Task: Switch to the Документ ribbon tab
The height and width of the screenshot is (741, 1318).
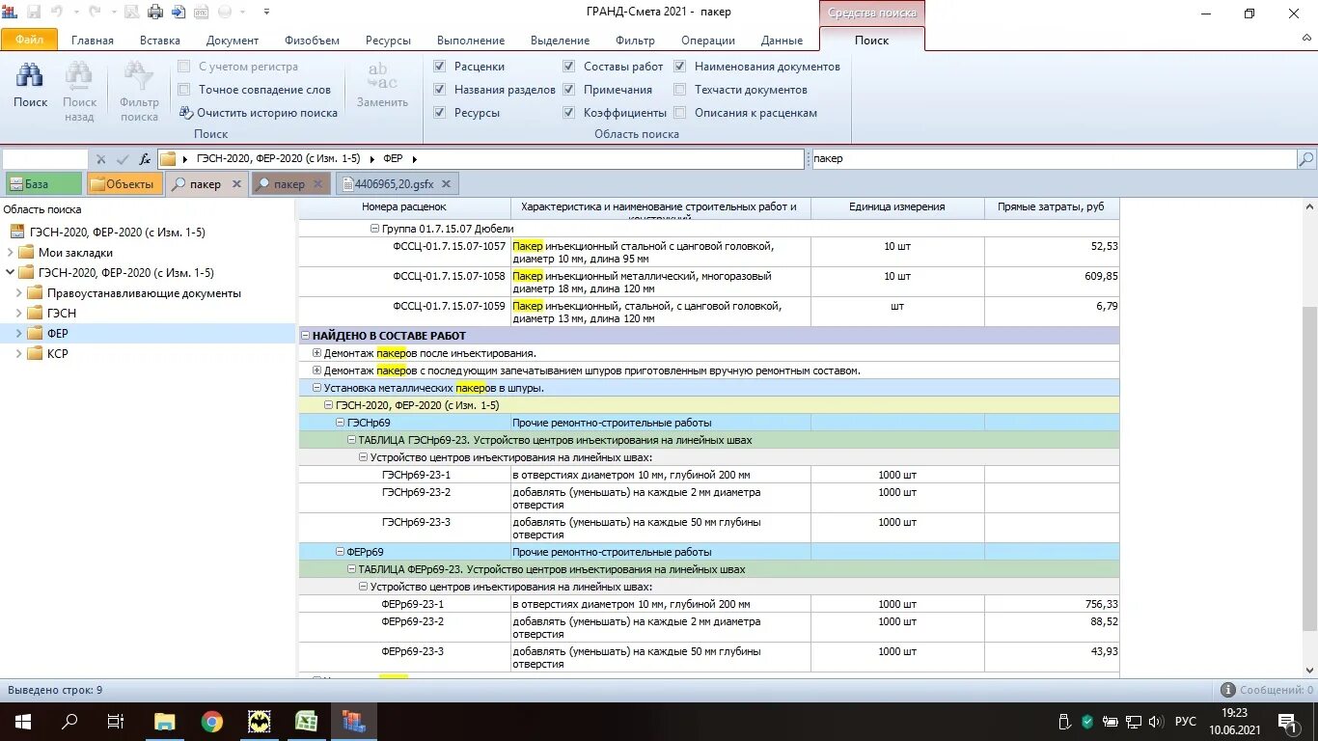Action: coord(233,41)
